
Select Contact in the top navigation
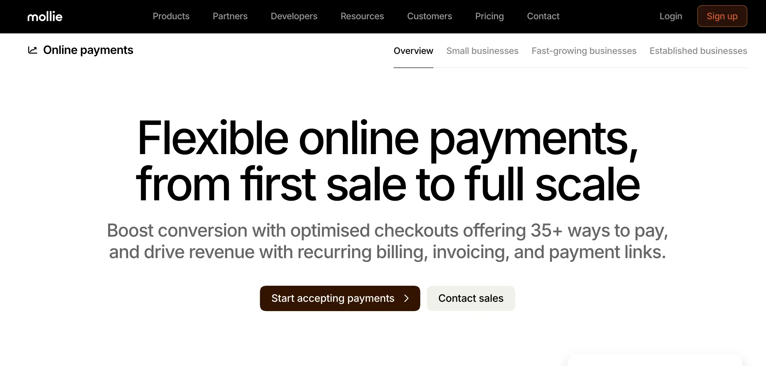tap(543, 16)
